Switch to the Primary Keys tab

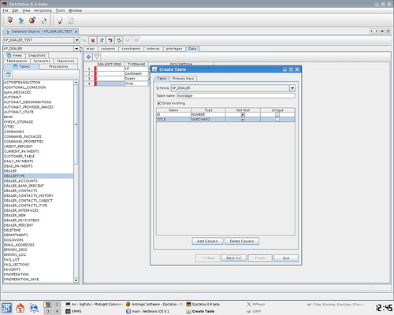tap(183, 79)
